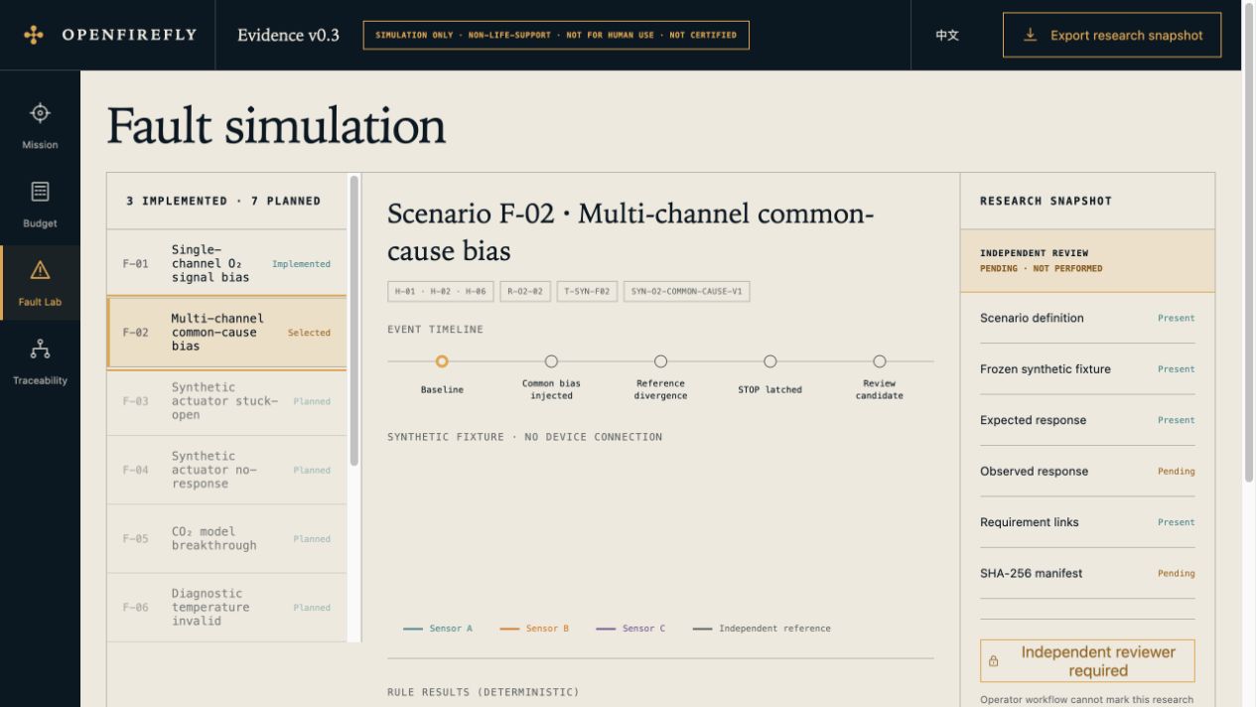This screenshot has height=707, width=1256.
Task: Click the SYN-O2-COMMON-CAUSE-V1 tag
Action: tap(686, 292)
